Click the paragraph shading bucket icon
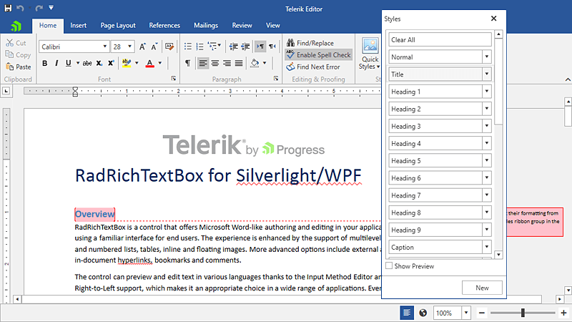The image size is (572, 322). click(x=255, y=64)
